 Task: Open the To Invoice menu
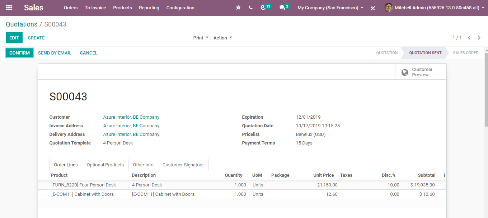pos(95,8)
